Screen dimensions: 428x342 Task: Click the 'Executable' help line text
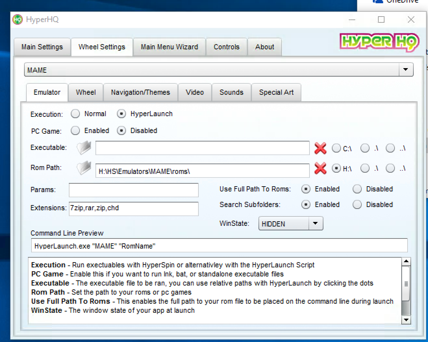tap(202, 283)
